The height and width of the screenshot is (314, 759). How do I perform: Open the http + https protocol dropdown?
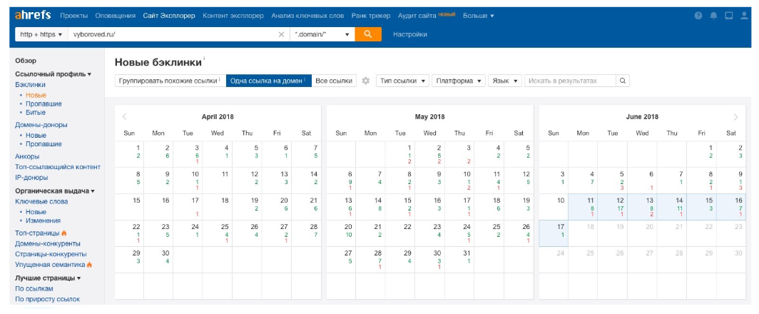click(x=41, y=34)
